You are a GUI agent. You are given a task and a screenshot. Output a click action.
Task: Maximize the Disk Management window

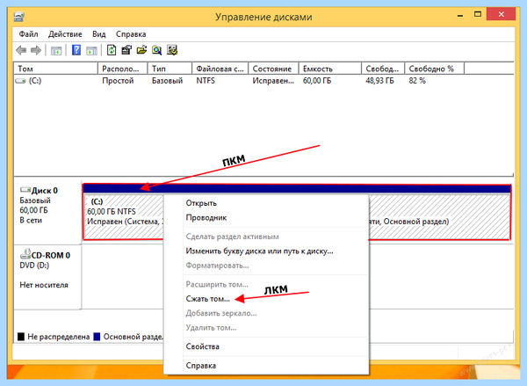(x=478, y=14)
